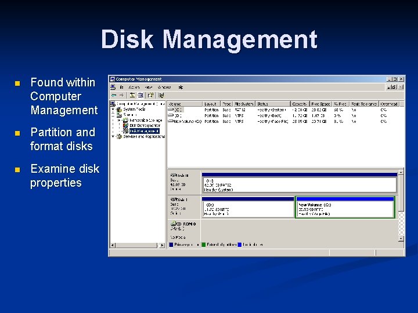This screenshot has height=313, width=418.
Task: Click the down arrow of the disk view scrollbar
Action: [x=401, y=238]
